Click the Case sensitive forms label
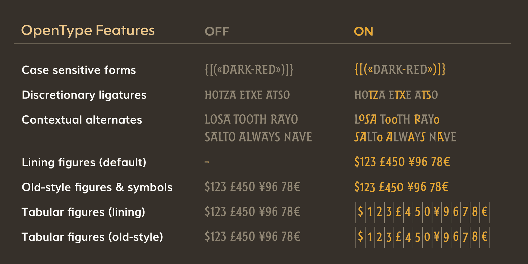Image resolution: width=528 pixels, height=264 pixels. click(79, 70)
